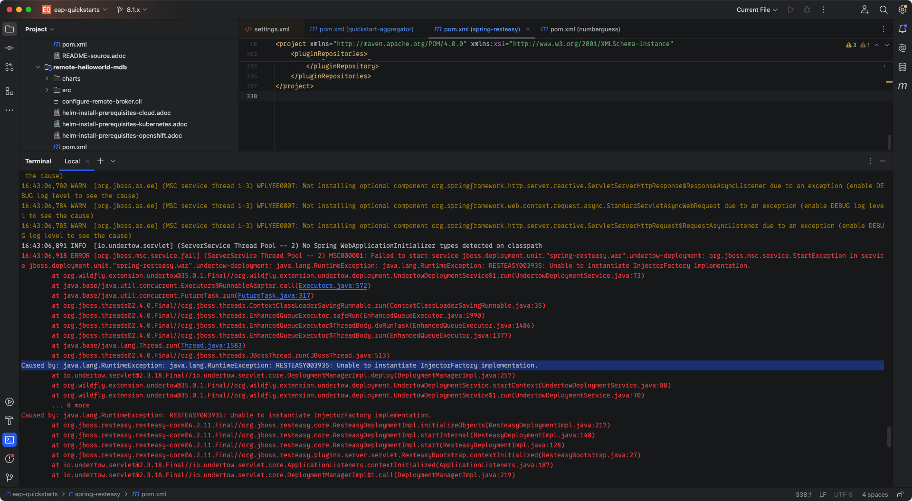Collapse the remote-helloworld-mdb module
Screen dimensions: 912x501
(x=38, y=67)
